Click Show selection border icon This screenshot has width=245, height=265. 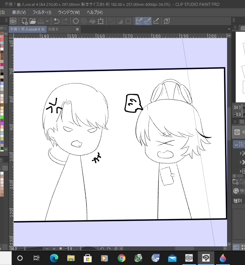pyautogui.click(x=128, y=21)
